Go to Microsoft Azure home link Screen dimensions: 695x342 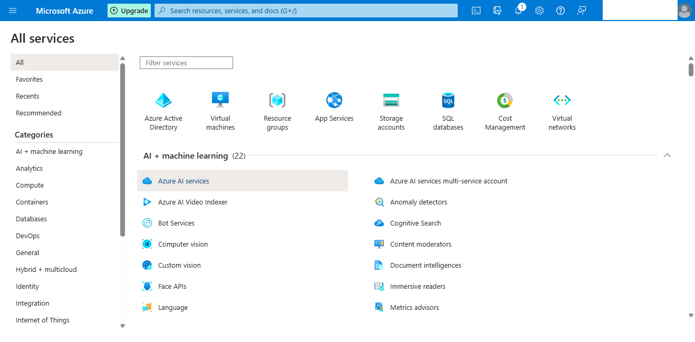tap(64, 11)
